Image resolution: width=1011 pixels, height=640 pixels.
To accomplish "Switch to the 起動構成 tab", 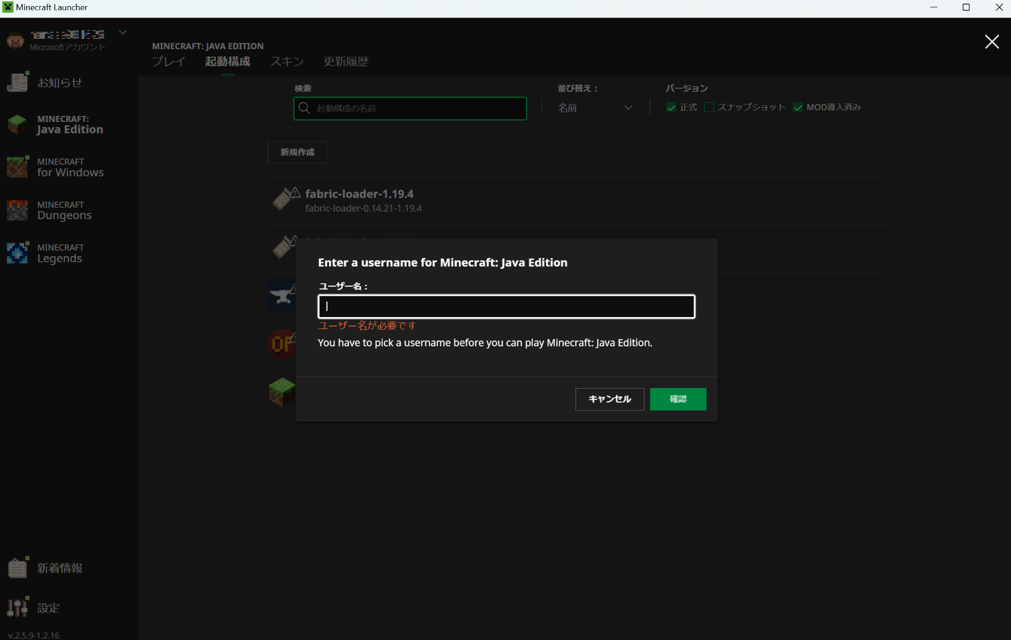I will point(228,62).
